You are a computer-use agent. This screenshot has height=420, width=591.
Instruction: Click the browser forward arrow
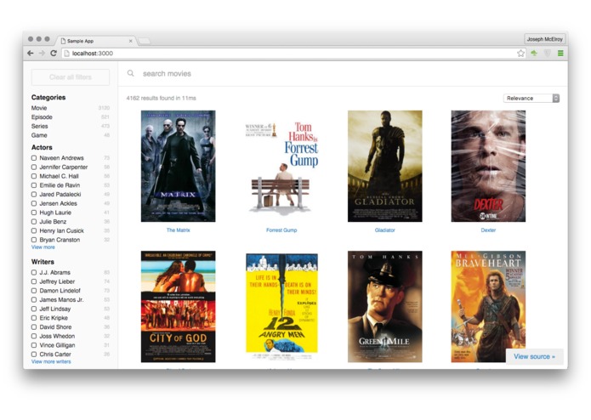tap(42, 53)
